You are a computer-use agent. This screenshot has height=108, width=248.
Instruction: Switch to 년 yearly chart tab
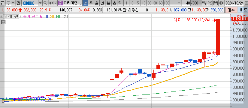pyautogui.click(x=102, y=3)
